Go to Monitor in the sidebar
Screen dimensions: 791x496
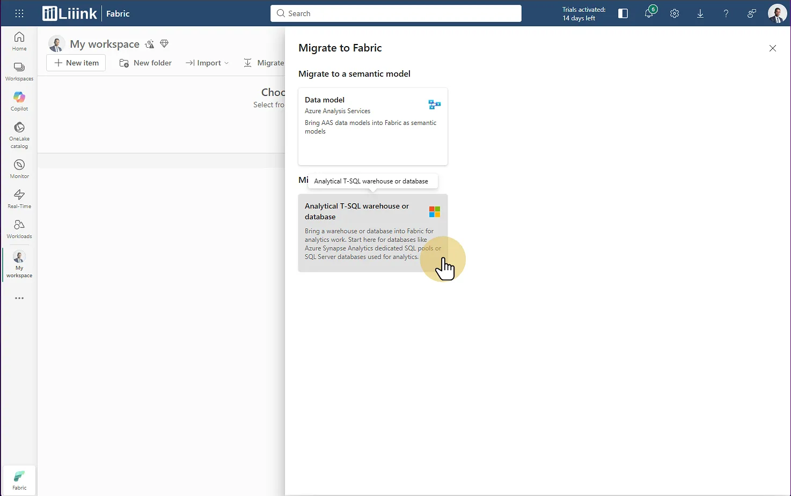point(19,168)
